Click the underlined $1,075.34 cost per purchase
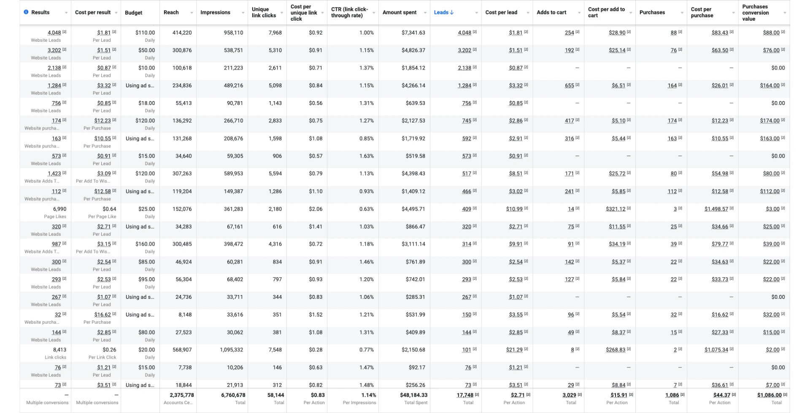810x413 pixels. [716, 350]
